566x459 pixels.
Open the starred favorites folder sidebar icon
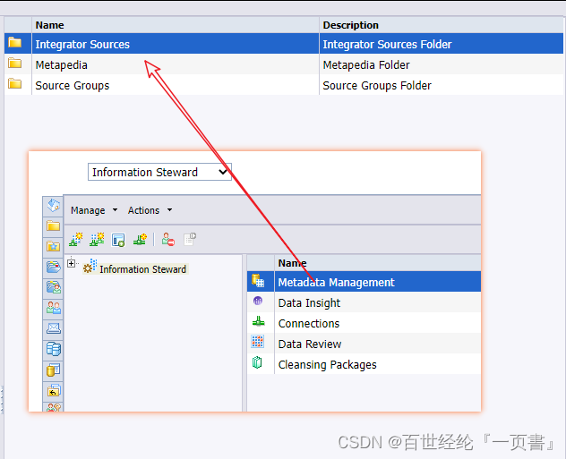pyautogui.click(x=54, y=247)
